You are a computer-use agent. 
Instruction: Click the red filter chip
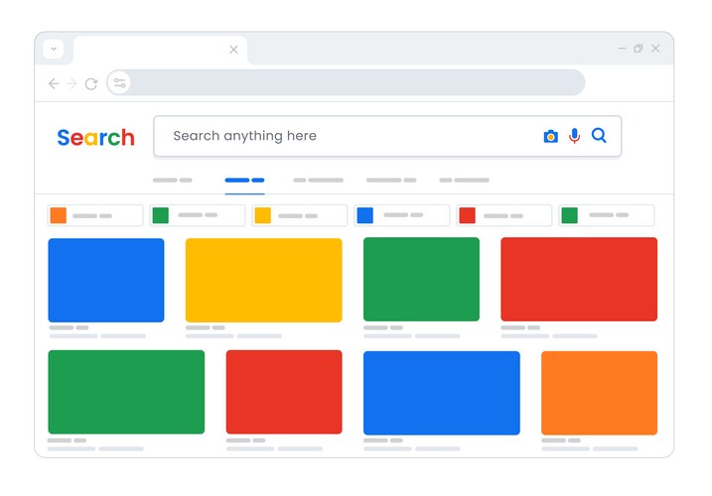[x=503, y=215]
